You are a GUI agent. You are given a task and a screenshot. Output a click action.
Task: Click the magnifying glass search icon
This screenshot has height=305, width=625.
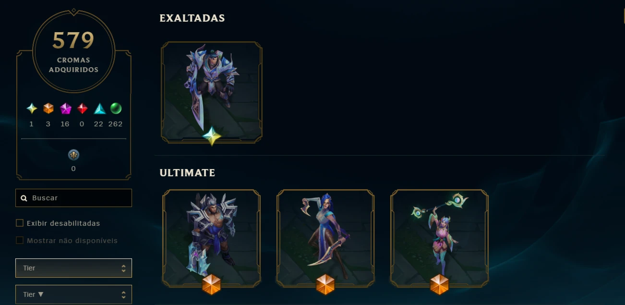click(24, 198)
